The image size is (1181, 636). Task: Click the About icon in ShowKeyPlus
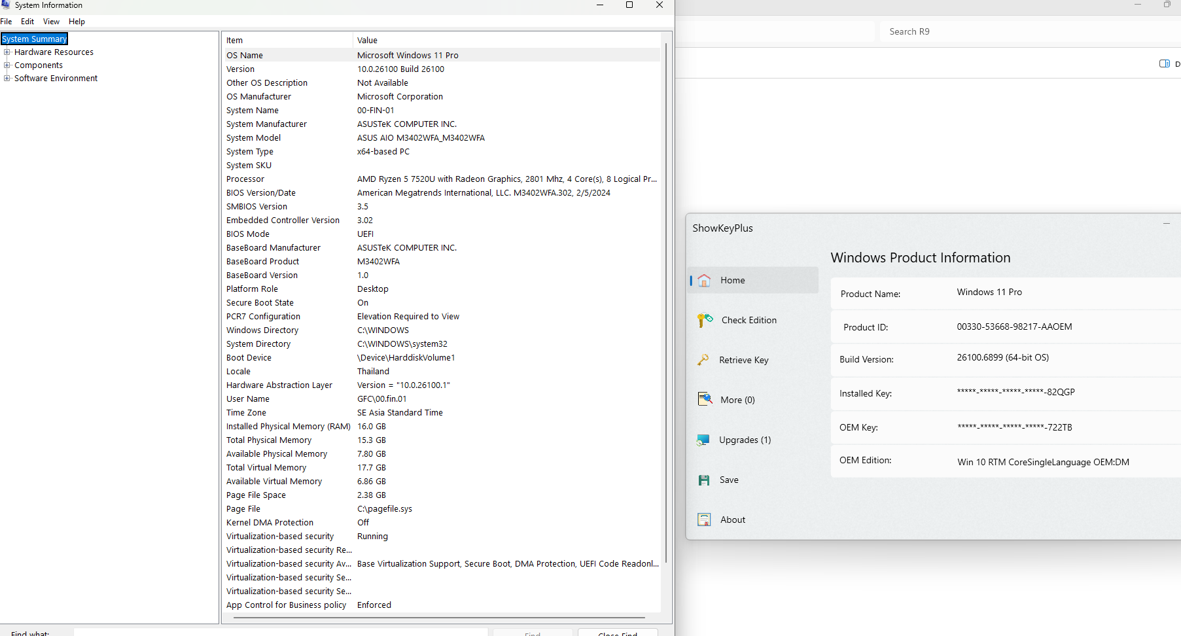pyautogui.click(x=704, y=520)
